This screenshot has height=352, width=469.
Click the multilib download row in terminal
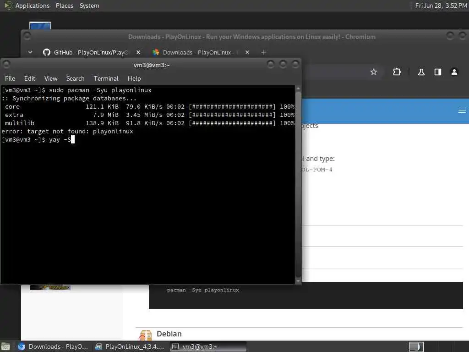(148, 123)
